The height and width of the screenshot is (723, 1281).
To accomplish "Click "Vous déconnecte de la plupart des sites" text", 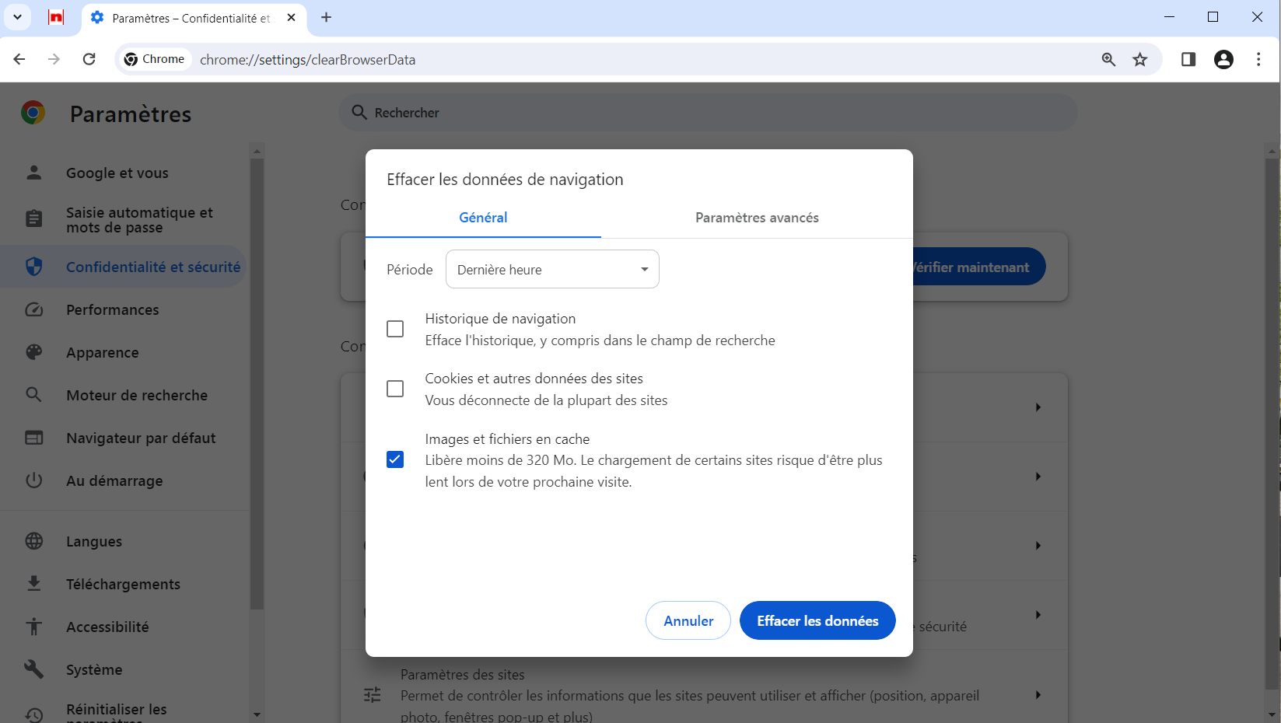I will coord(546,400).
